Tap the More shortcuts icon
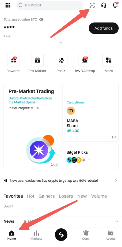 click(109, 60)
